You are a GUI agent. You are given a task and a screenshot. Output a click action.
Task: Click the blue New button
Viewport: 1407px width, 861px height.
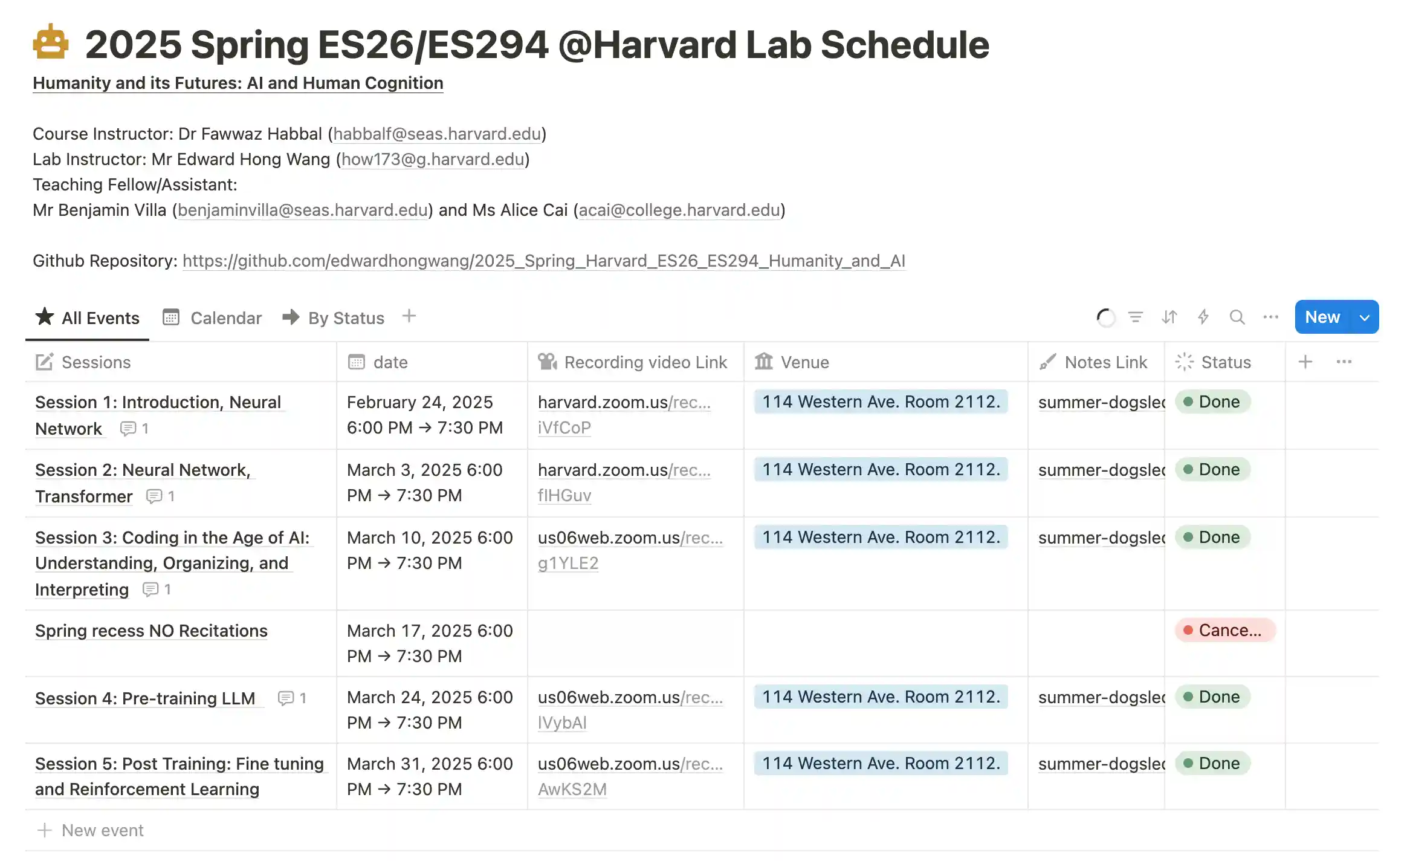tap(1322, 317)
